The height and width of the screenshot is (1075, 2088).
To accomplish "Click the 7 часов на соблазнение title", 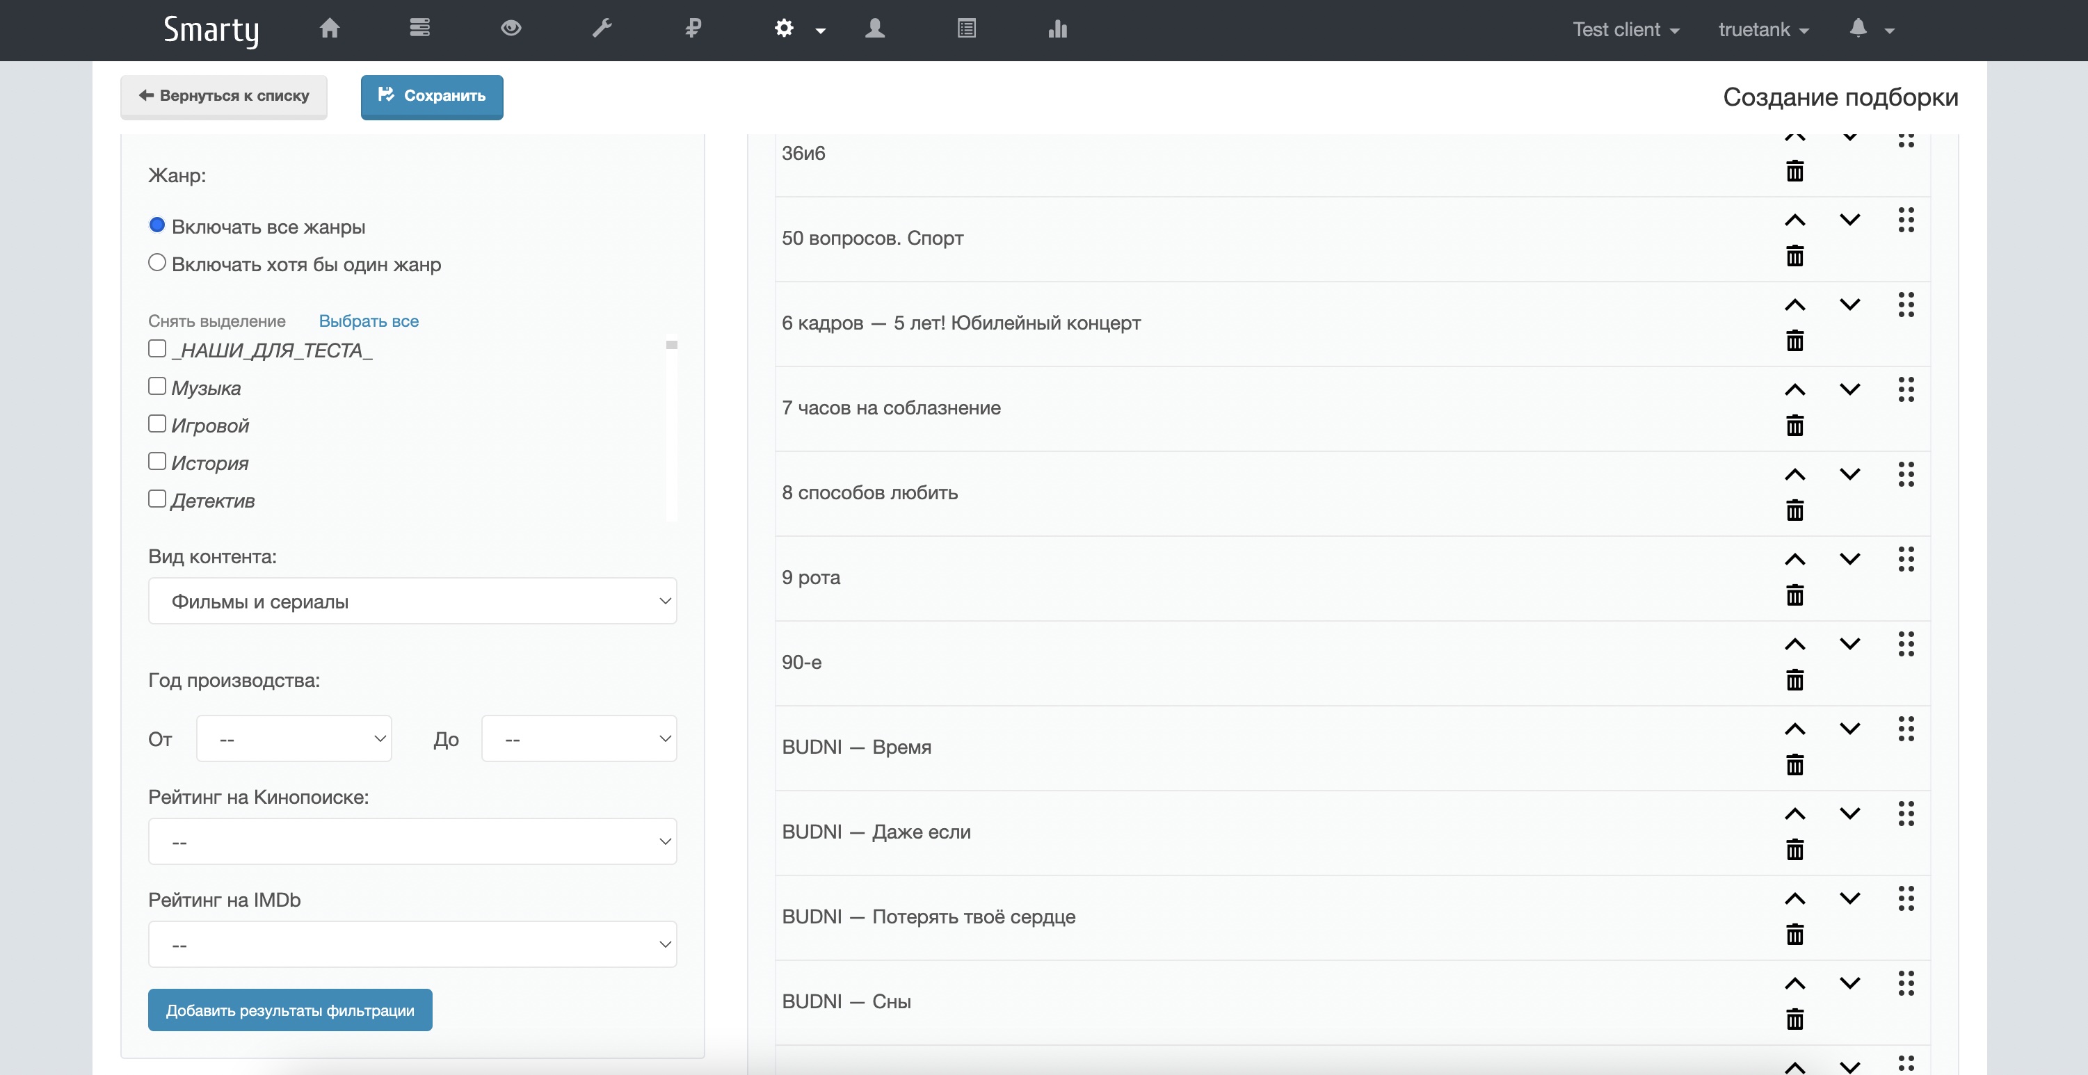I will pos(891,407).
